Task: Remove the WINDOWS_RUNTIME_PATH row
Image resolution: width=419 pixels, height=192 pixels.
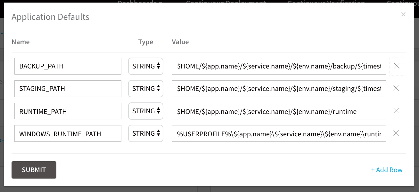Action: [396, 133]
